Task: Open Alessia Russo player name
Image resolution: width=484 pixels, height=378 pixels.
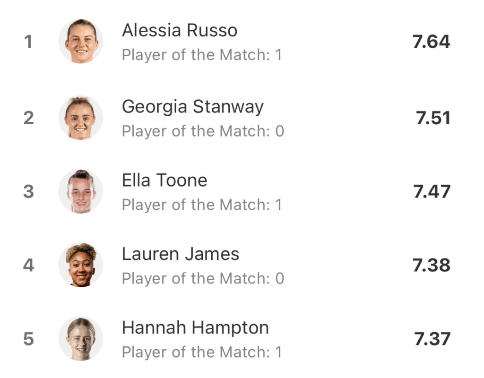Action: click(x=180, y=30)
